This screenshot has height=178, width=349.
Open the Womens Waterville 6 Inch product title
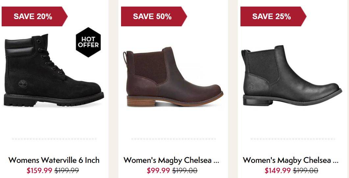[x=54, y=160]
